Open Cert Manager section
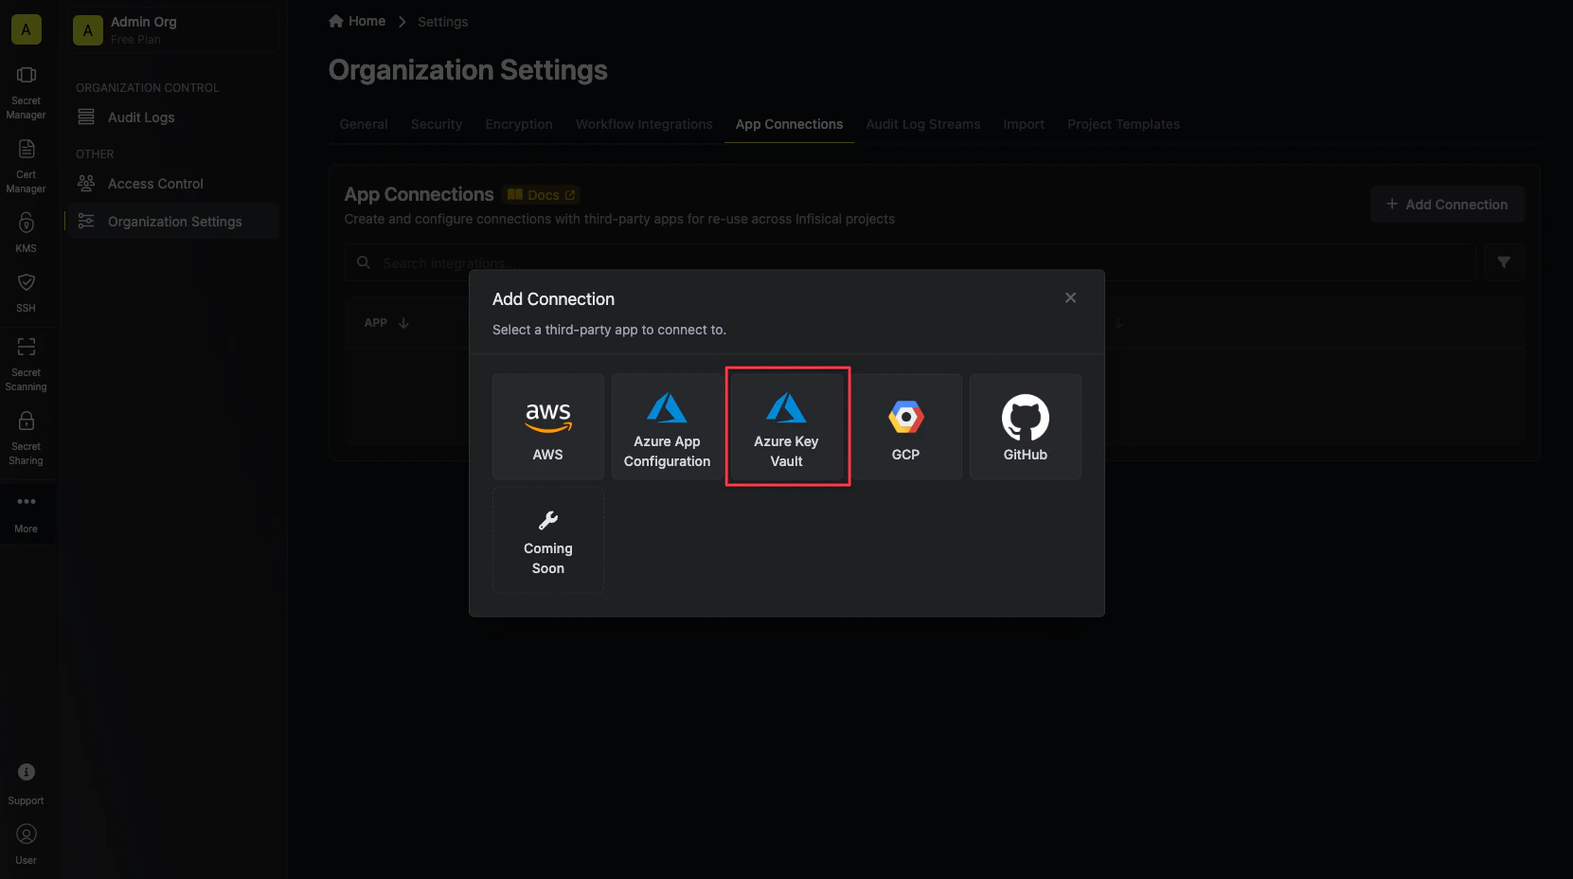 pyautogui.click(x=27, y=167)
